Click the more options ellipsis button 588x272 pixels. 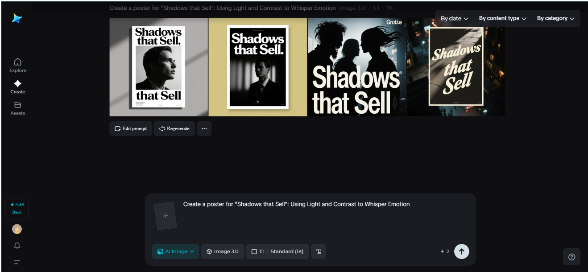[x=204, y=128]
